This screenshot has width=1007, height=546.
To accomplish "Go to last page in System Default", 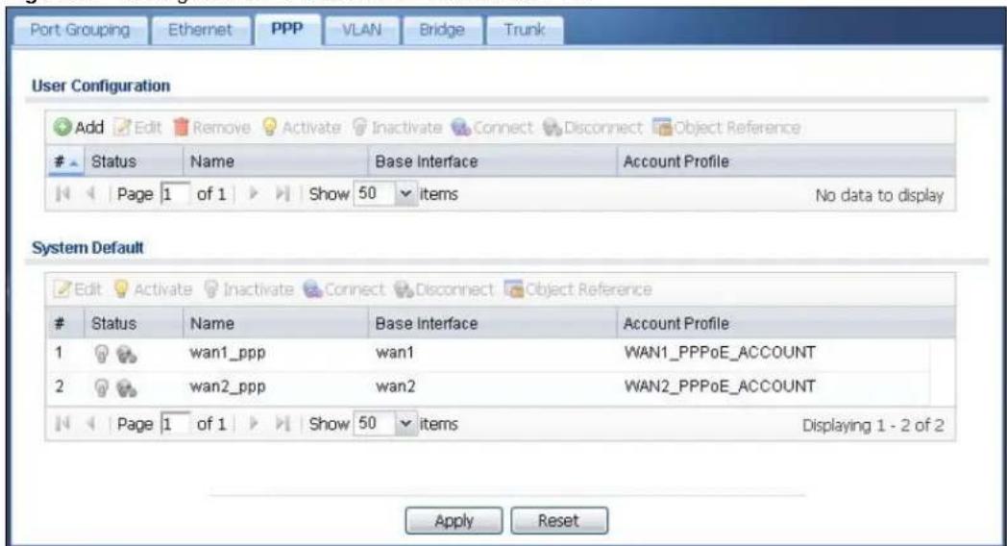I will [x=282, y=423].
